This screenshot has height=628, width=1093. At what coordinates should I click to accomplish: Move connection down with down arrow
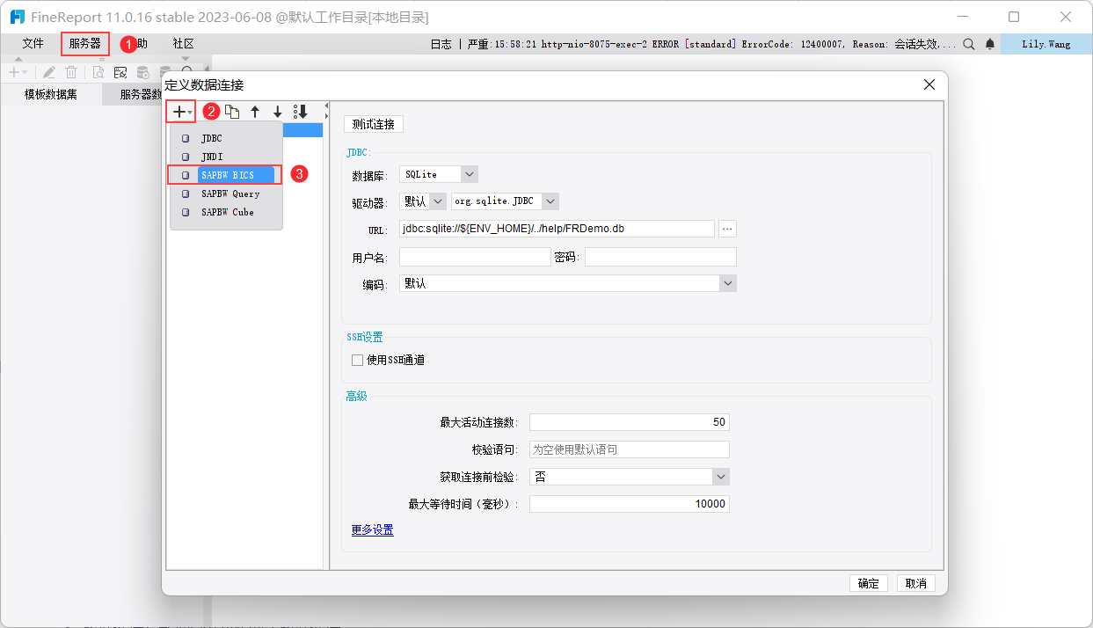[x=277, y=112]
